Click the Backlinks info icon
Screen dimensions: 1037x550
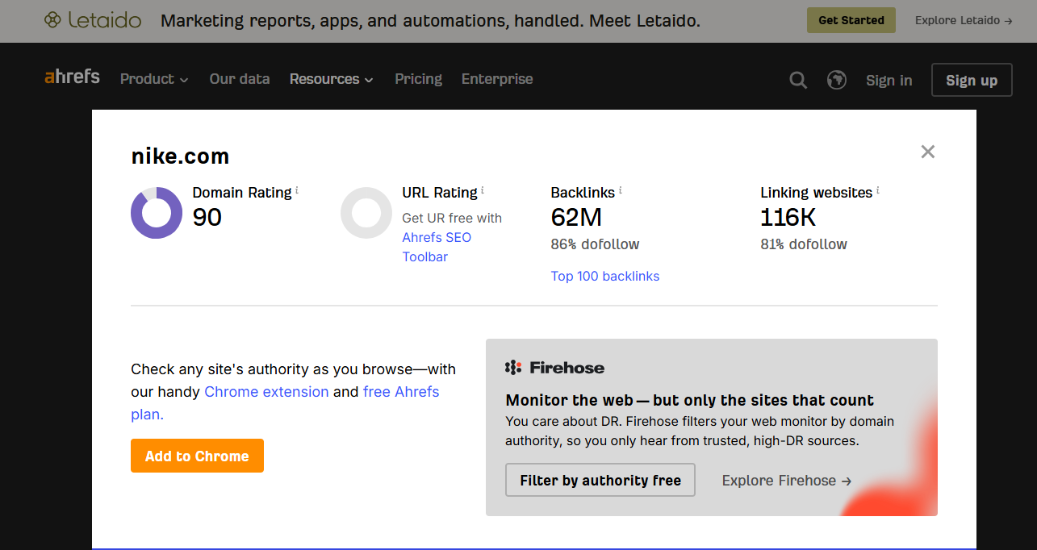pyautogui.click(x=621, y=190)
